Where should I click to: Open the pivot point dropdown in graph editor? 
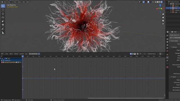coord(145,54)
